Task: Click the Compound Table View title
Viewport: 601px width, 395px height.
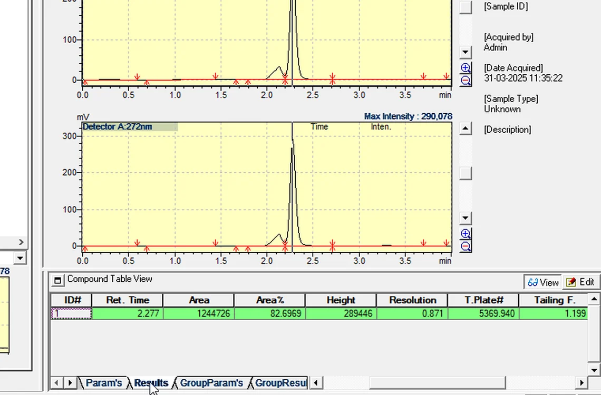Action: pos(110,279)
